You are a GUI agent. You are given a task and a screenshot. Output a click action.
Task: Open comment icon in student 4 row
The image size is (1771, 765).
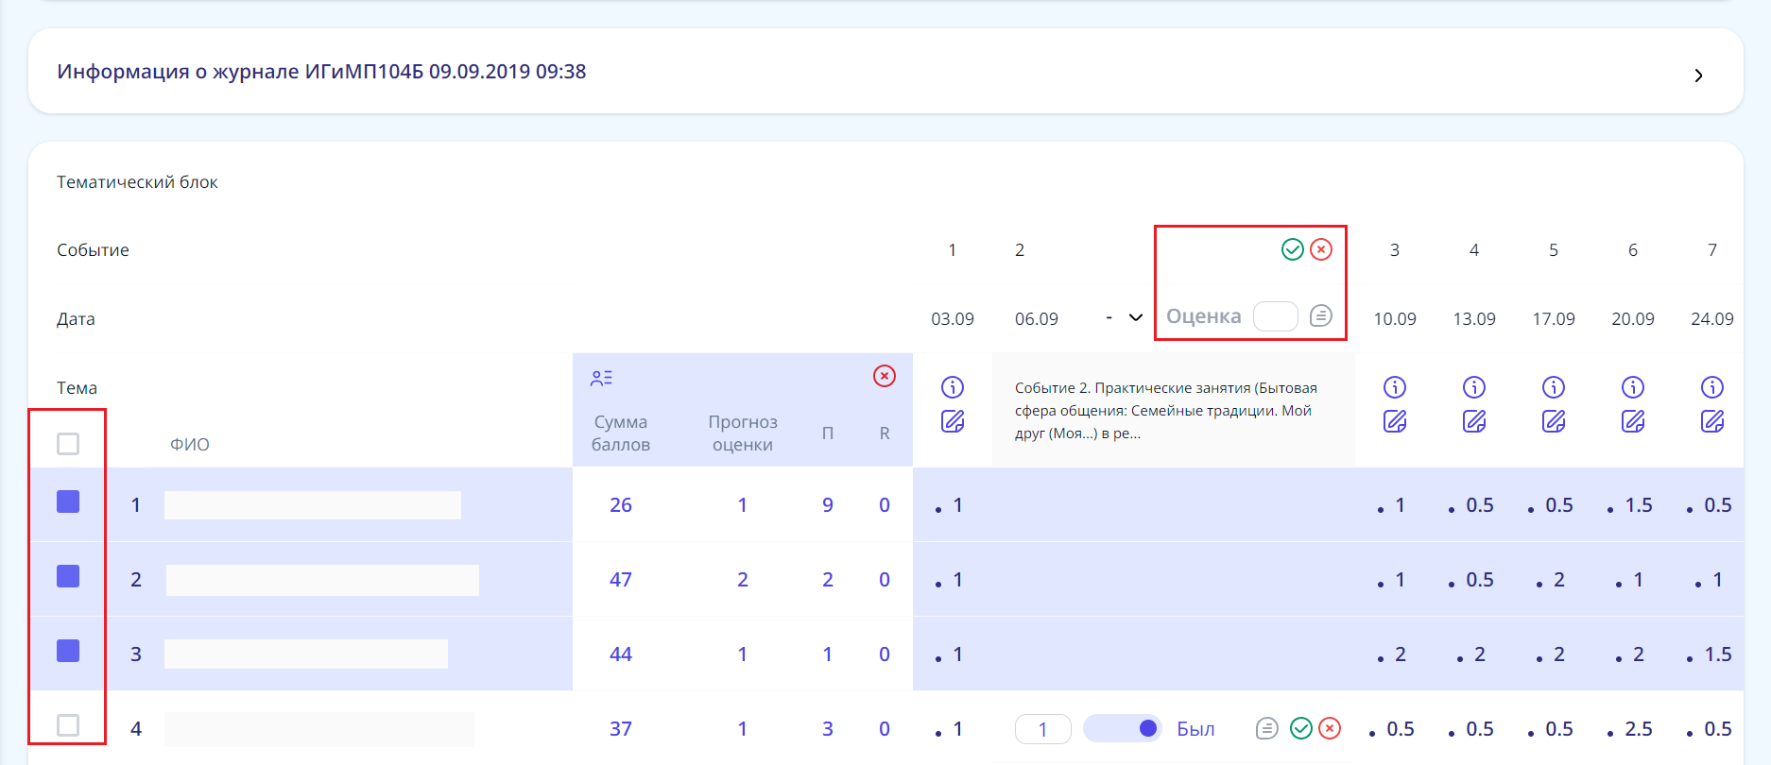pos(1266,728)
